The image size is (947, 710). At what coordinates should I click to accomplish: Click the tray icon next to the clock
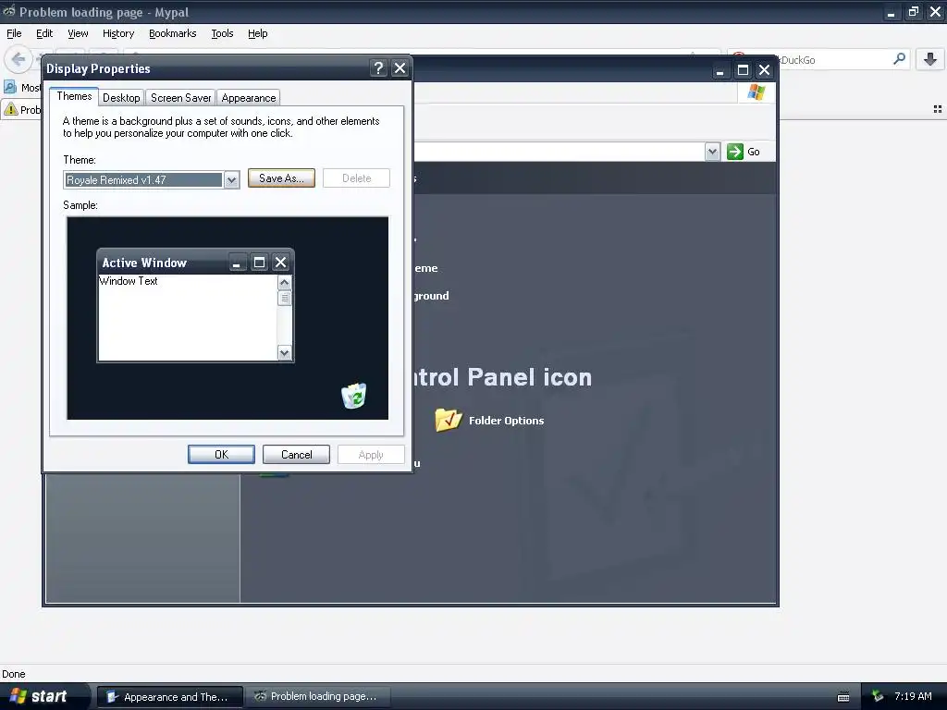click(x=878, y=696)
